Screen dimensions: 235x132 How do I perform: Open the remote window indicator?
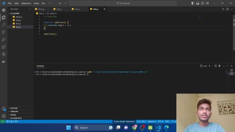pos(3,121)
